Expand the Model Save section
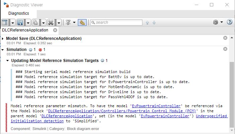The height and width of the screenshot is (134, 235). coord(3,39)
